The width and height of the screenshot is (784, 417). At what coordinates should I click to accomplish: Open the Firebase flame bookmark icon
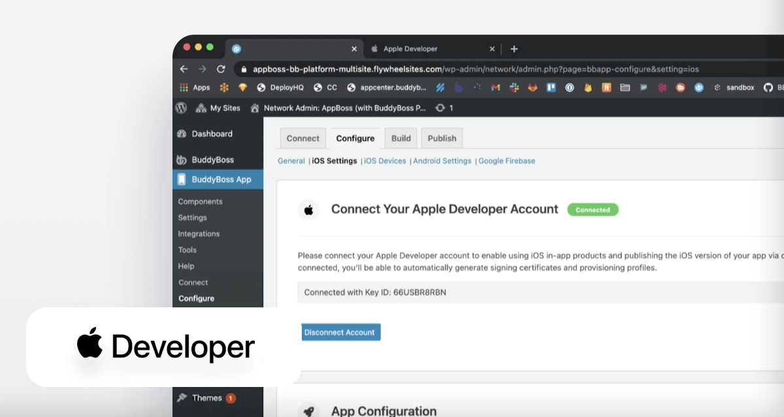click(x=588, y=87)
